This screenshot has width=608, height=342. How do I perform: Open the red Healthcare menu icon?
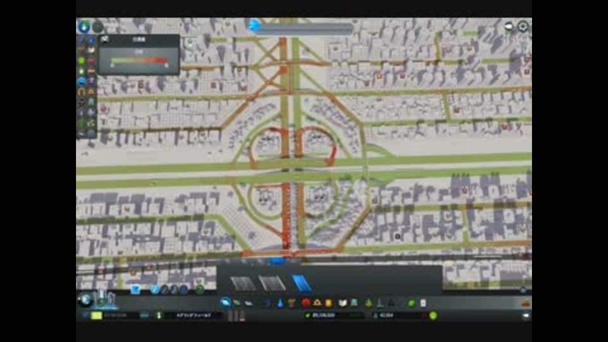[305, 303]
